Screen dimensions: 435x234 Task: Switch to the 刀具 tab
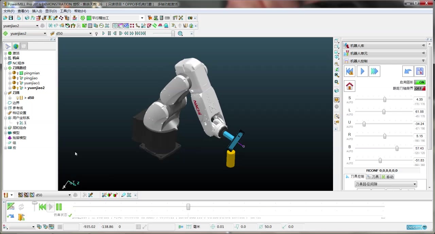tap(373, 177)
